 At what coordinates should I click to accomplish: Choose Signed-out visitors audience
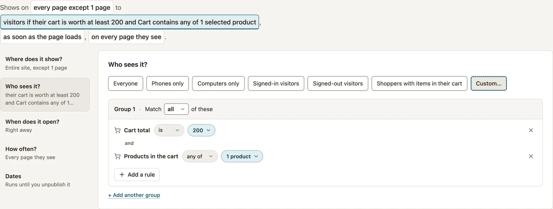(x=338, y=83)
